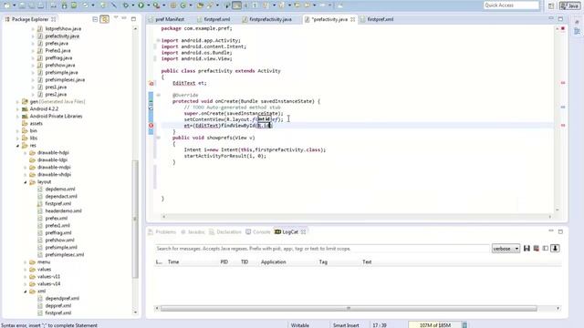Close the prefactivity.java editor tab
The image size is (584, 328).
[353, 19]
